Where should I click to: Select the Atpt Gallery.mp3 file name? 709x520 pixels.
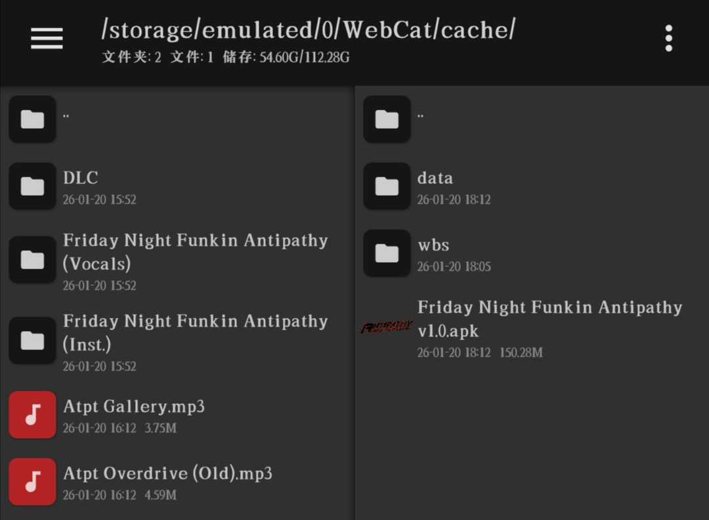pyautogui.click(x=134, y=406)
